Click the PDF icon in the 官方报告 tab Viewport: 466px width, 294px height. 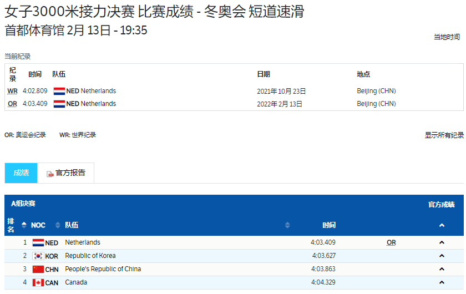pos(50,174)
